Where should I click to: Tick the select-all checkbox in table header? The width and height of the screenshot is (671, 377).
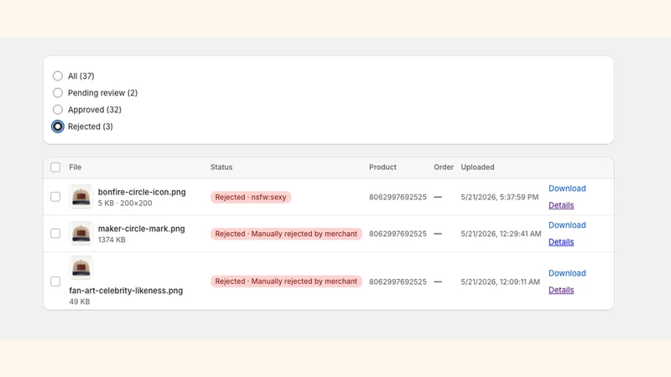(x=55, y=167)
